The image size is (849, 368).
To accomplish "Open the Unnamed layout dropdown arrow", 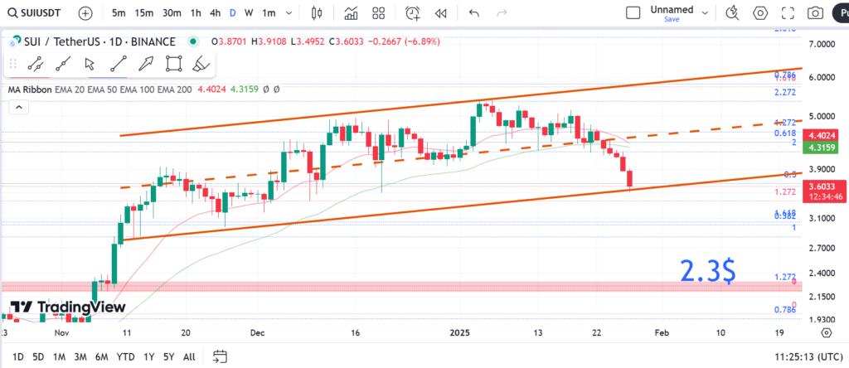I will pyautogui.click(x=705, y=13).
